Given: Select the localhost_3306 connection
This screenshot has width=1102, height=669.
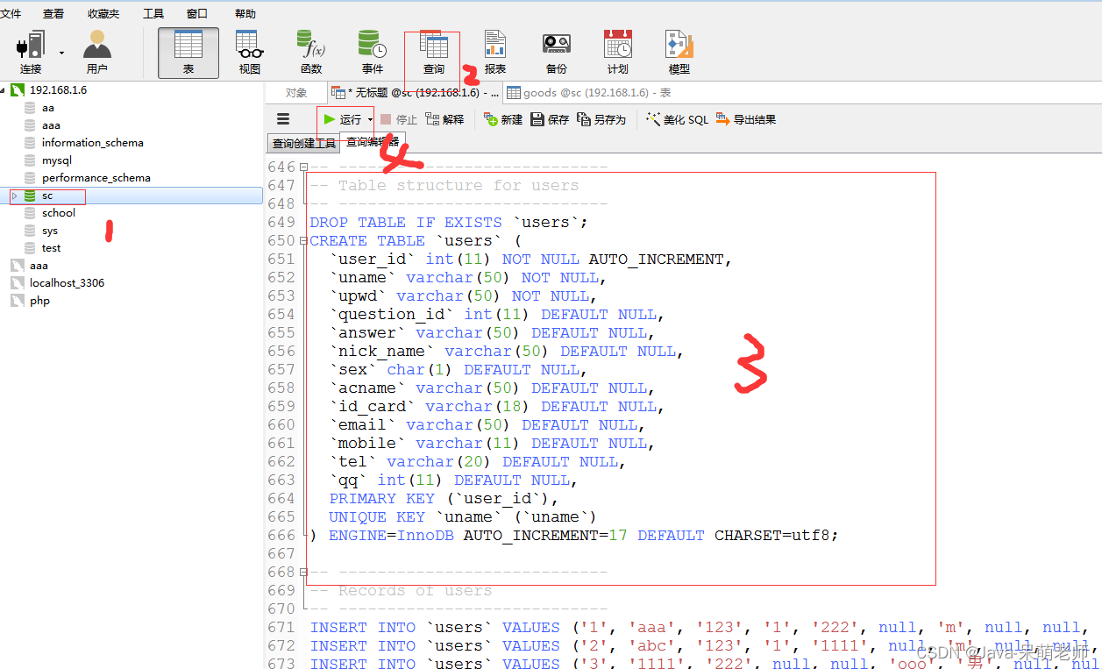Looking at the screenshot, I should [x=67, y=283].
